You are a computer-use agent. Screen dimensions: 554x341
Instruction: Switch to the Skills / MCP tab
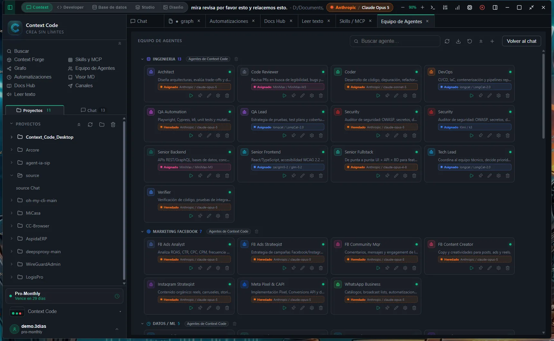pos(352,21)
